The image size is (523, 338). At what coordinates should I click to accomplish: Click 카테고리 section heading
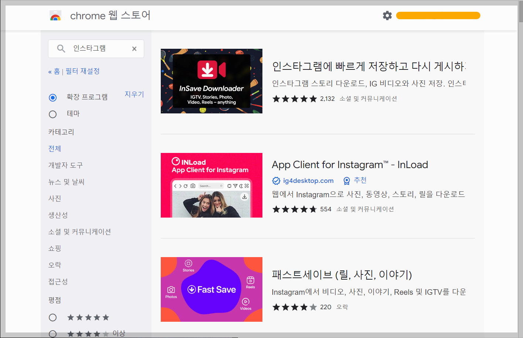click(x=61, y=132)
